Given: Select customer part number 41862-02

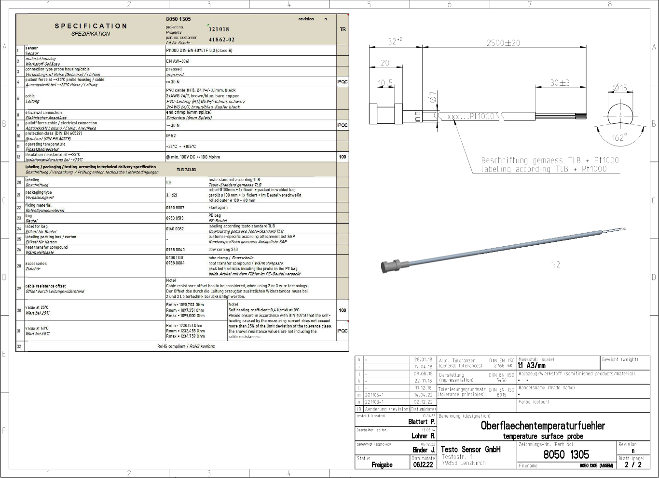Looking at the screenshot, I should pyautogui.click(x=221, y=40).
